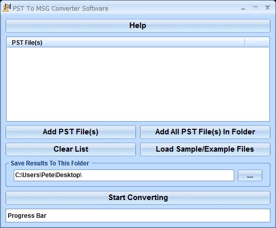
Task: Clear the file list with Clear List
Action: [x=71, y=149]
